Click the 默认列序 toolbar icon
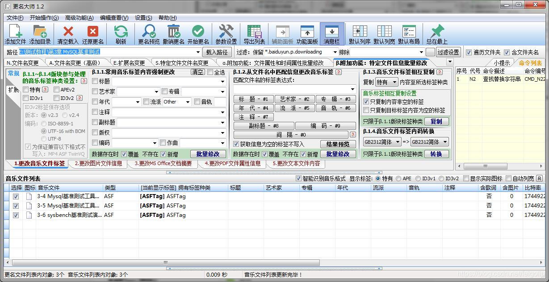This screenshot has width=549, height=282. pyautogui.click(x=360, y=34)
